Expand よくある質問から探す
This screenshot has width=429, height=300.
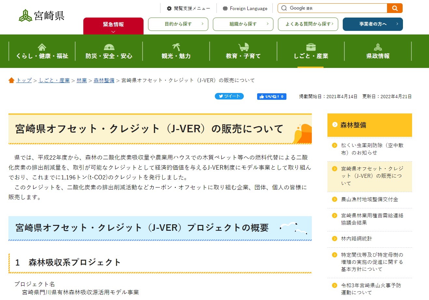click(x=307, y=24)
